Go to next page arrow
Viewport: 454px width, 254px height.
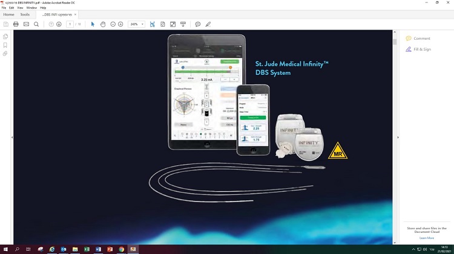pyautogui.click(x=59, y=24)
